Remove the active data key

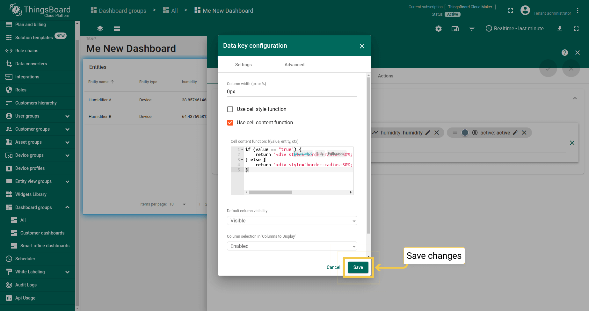[524, 133]
